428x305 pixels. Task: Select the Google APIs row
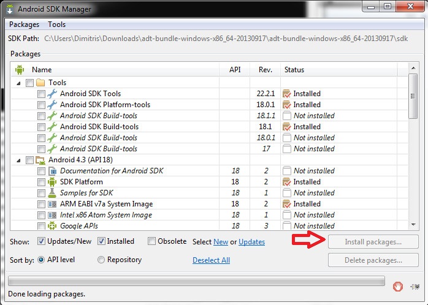tap(210, 225)
